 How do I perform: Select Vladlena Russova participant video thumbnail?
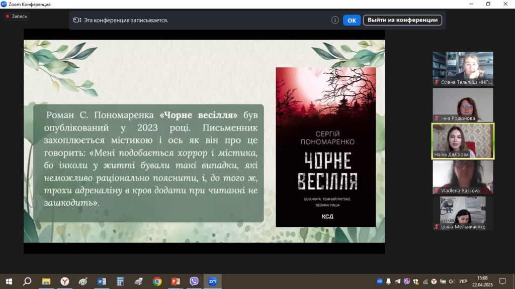tap(463, 177)
